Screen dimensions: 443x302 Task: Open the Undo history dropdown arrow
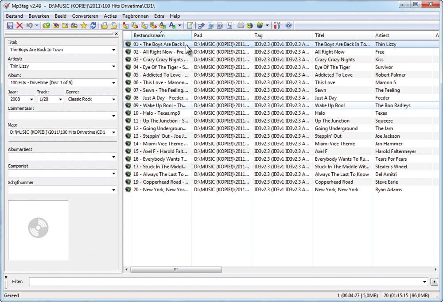click(x=37, y=25)
